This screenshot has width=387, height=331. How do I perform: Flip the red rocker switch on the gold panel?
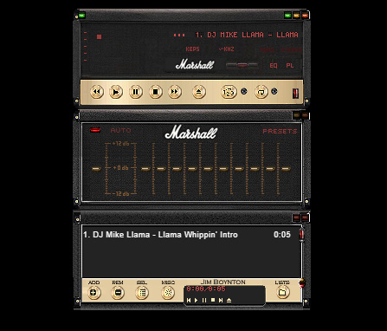[296, 94]
